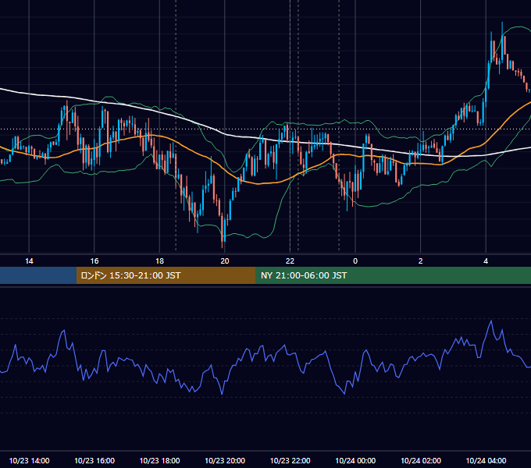531x468 pixels.
Task: Click the ロンドン 15:30-21:00 JST session bar
Action: tap(166, 275)
